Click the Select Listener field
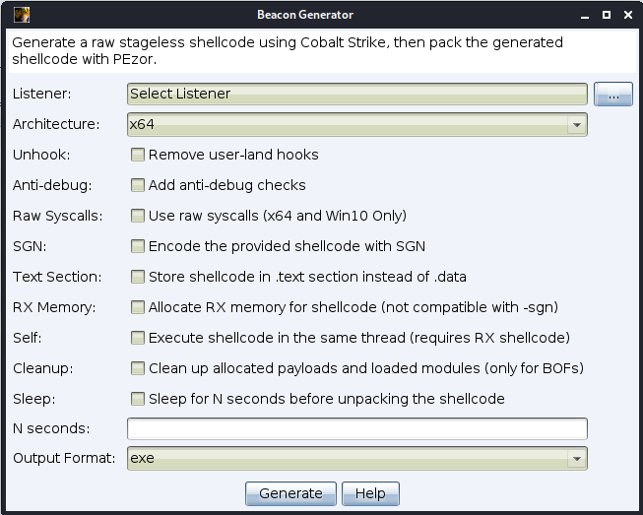Image resolution: width=643 pixels, height=515 pixels. [x=357, y=94]
